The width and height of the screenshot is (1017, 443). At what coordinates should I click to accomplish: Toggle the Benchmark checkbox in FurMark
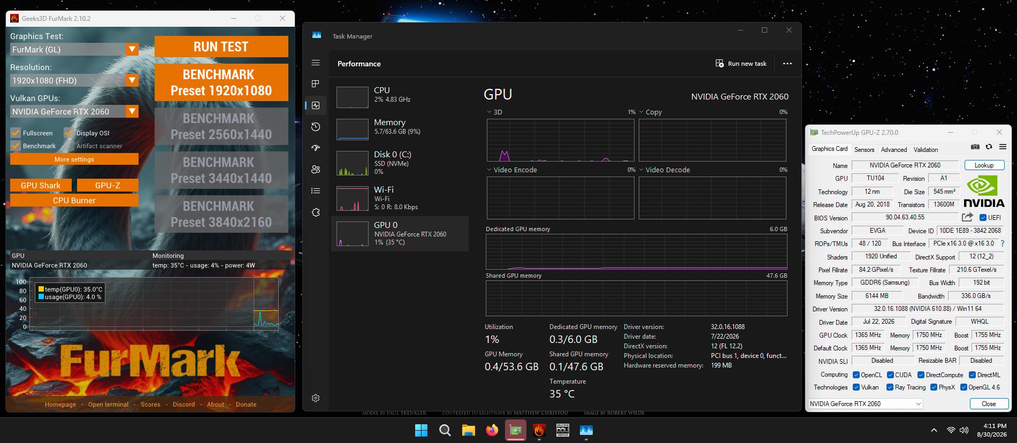click(x=15, y=146)
